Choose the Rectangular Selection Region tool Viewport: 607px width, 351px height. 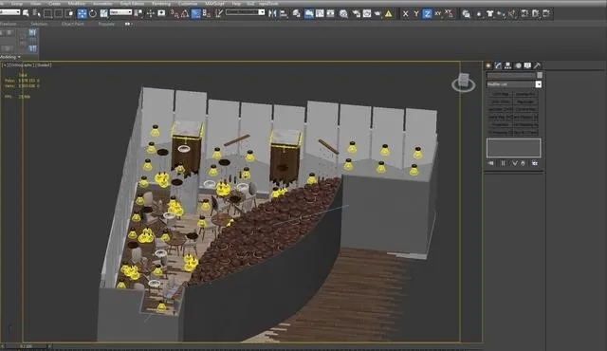[47, 13]
